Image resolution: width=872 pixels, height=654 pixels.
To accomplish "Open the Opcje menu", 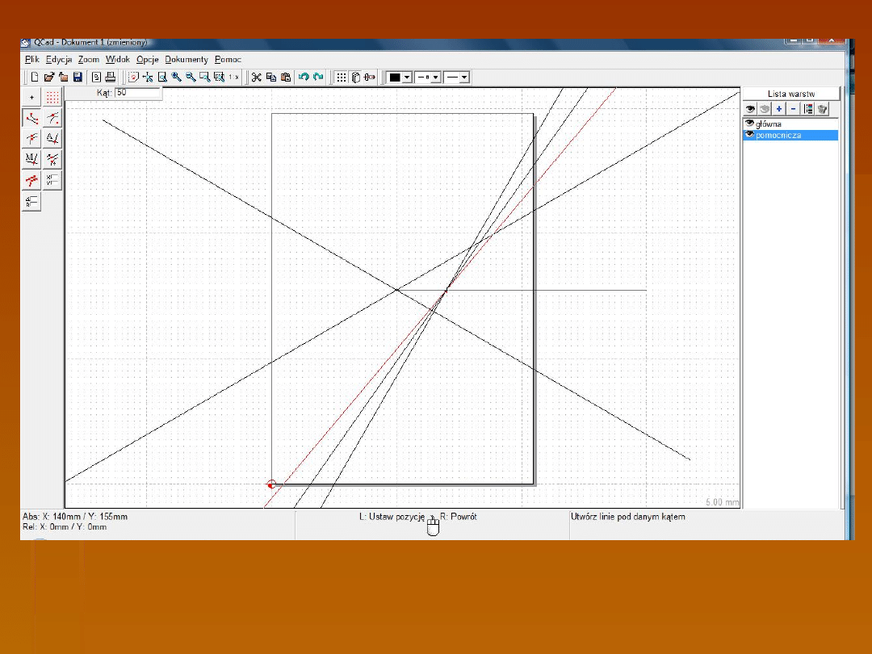I will (147, 60).
